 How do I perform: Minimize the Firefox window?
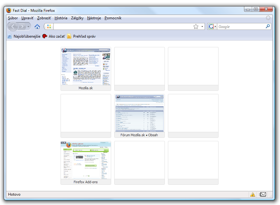tap(248, 9)
